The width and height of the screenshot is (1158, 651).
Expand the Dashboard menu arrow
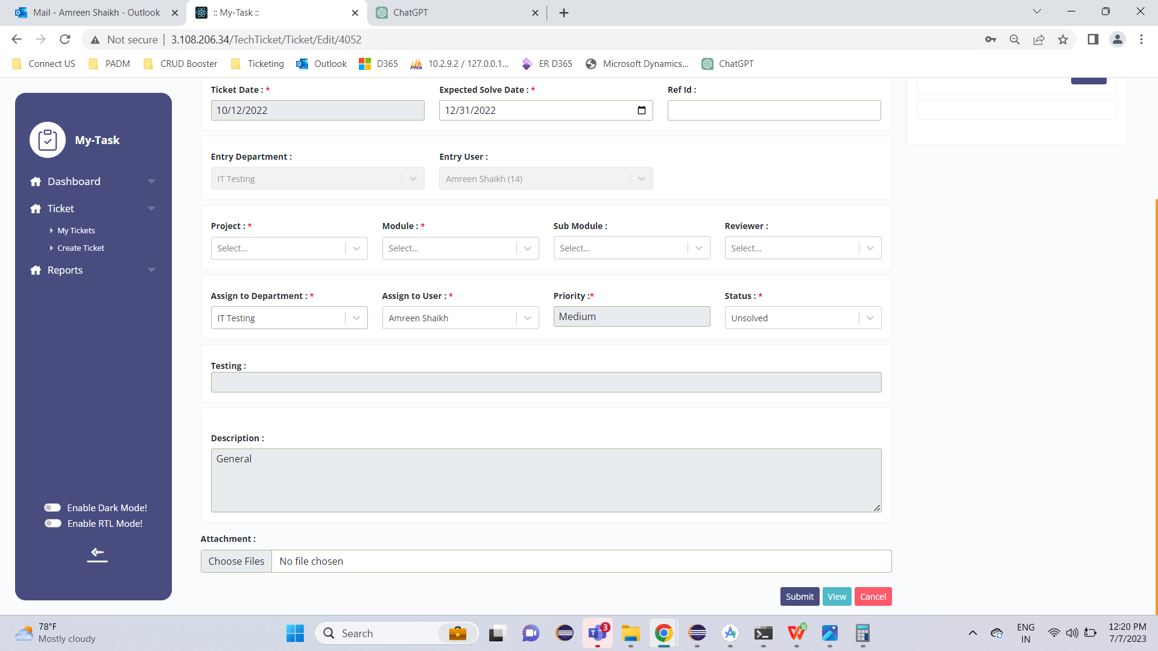click(151, 181)
